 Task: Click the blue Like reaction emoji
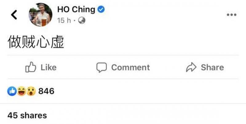(12, 91)
